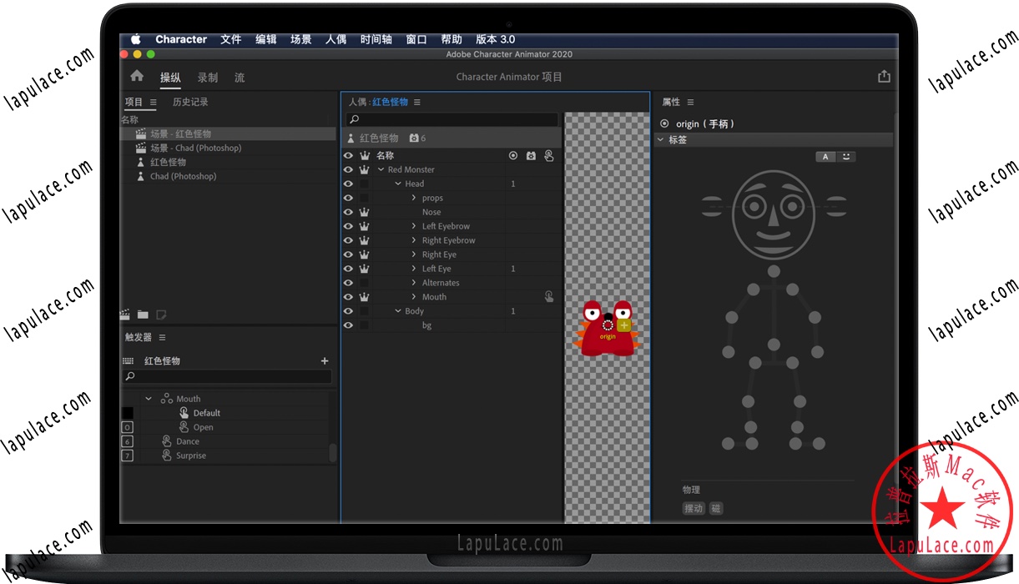Click the Home icon in the toolbar

tap(136, 77)
